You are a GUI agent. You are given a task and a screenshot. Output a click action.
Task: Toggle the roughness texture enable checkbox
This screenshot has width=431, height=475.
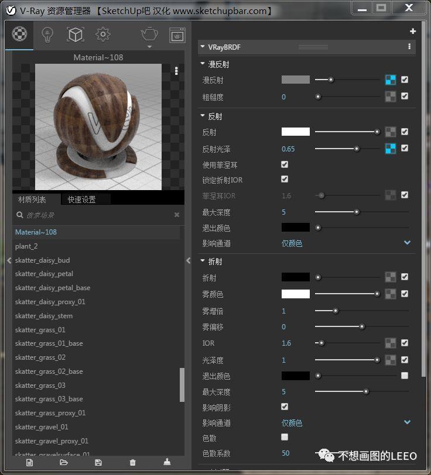(x=405, y=97)
